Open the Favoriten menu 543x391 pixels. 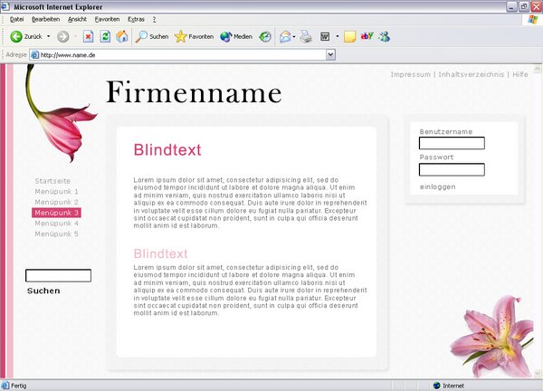[107, 19]
